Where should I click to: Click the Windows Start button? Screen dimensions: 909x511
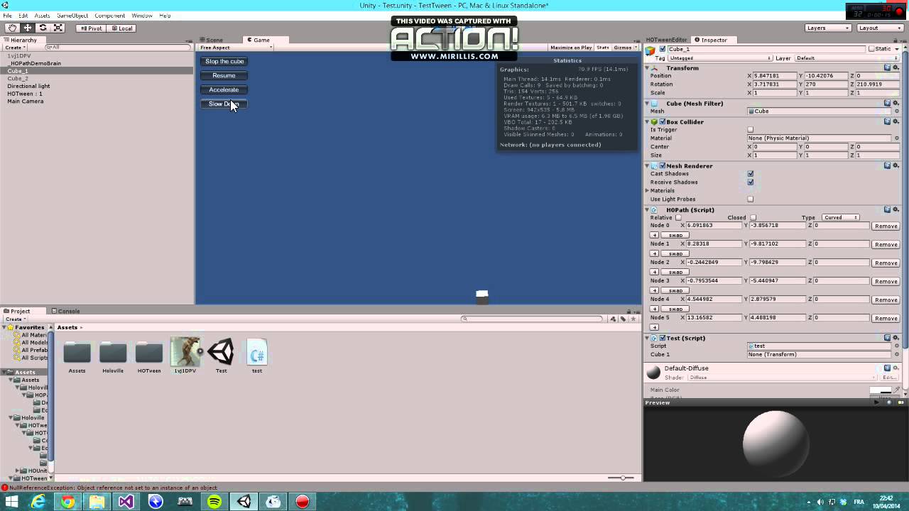11,502
